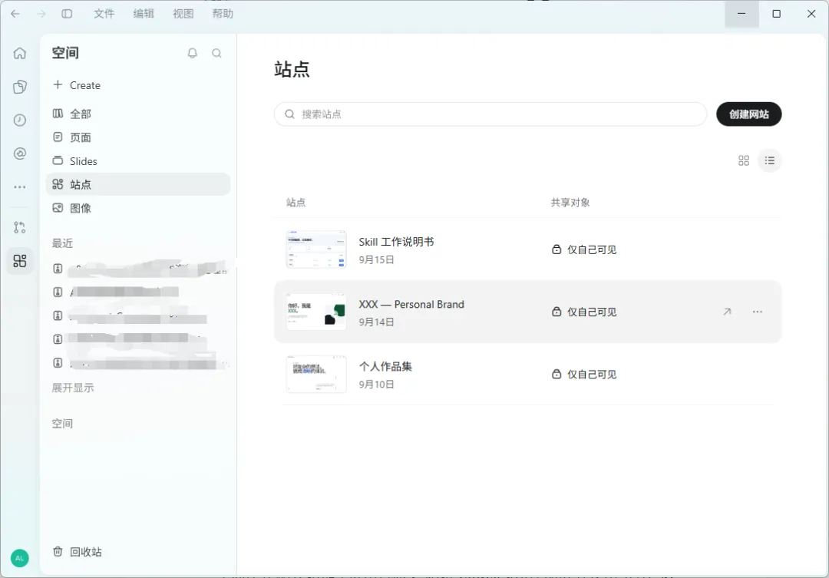Click Create in the sidebar
Image resolution: width=829 pixels, height=578 pixels.
(x=77, y=85)
